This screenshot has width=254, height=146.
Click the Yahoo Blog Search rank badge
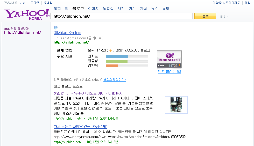(169, 59)
